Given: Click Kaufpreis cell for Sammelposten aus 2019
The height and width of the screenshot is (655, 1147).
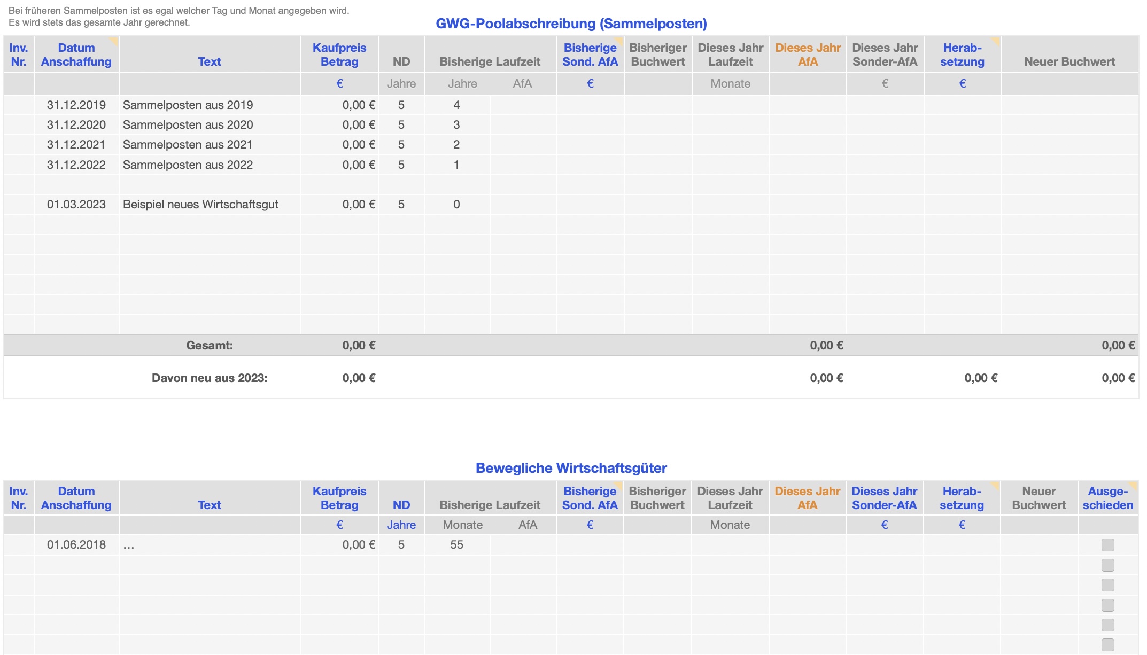Looking at the screenshot, I should (340, 105).
